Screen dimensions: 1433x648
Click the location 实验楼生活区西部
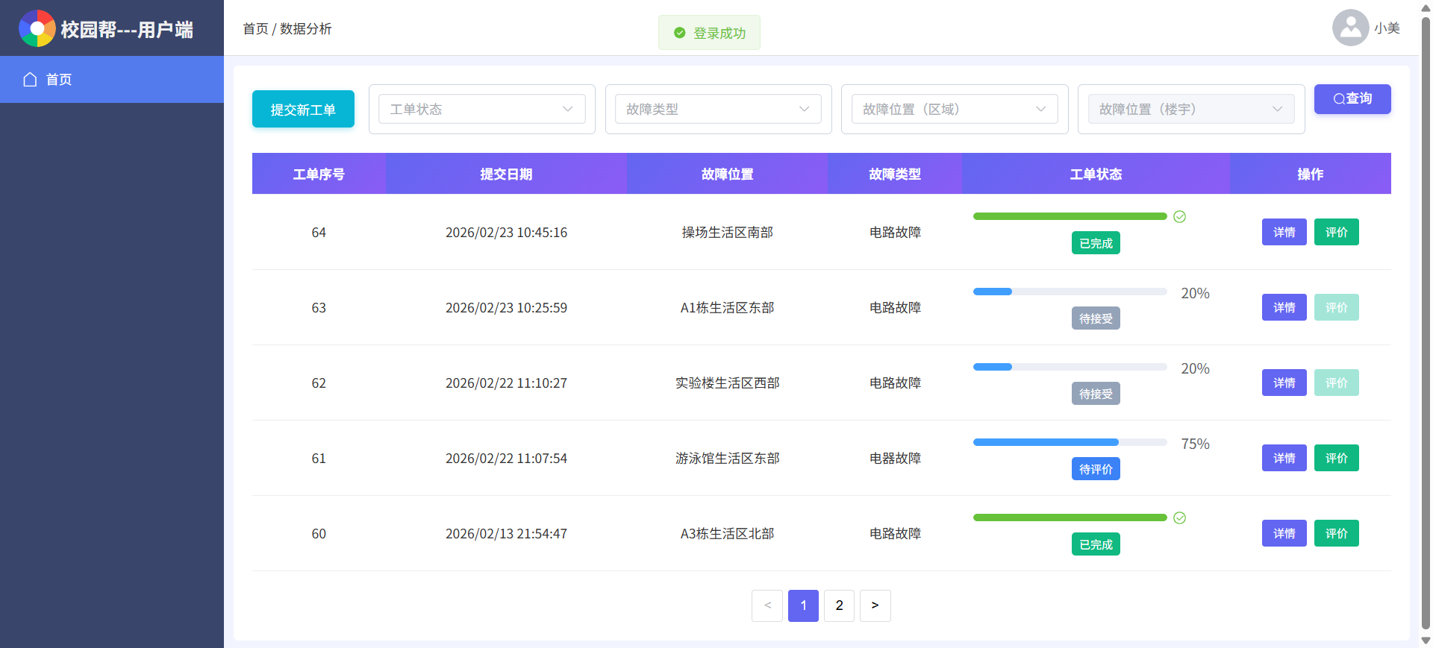pos(728,383)
